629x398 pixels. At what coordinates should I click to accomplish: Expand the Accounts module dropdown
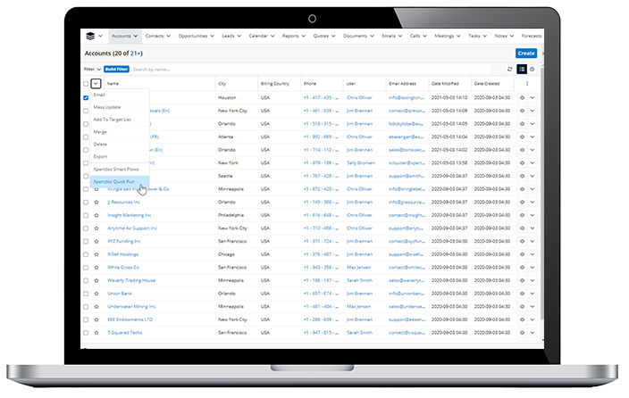pyautogui.click(x=136, y=37)
